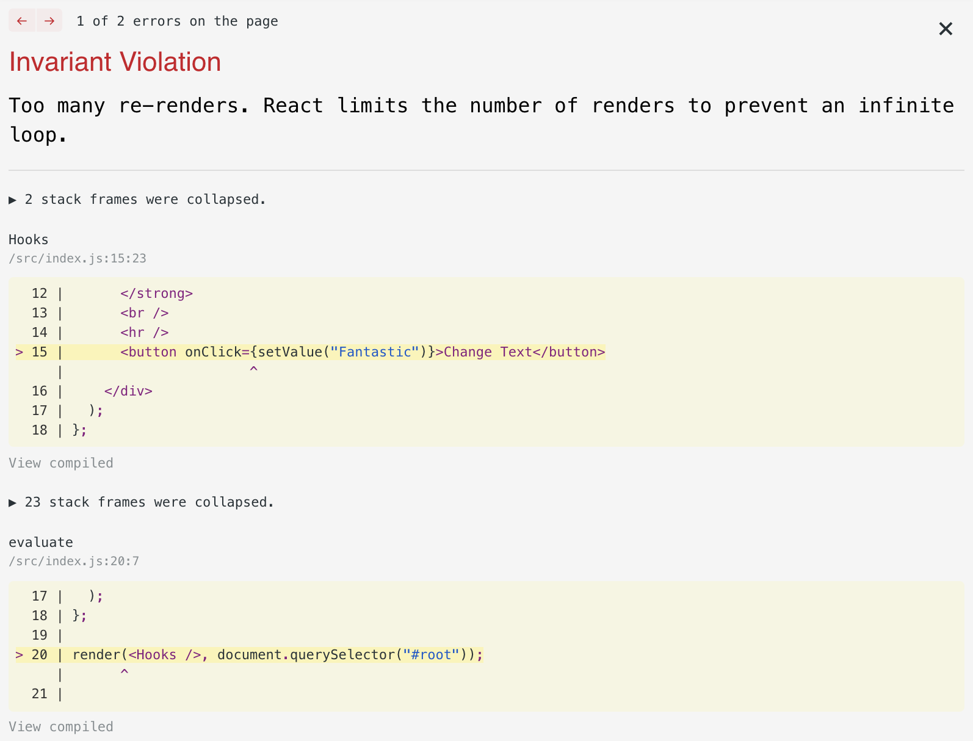The height and width of the screenshot is (741, 973).
Task: Click line 12 closing strong tag code
Action: click(156, 294)
